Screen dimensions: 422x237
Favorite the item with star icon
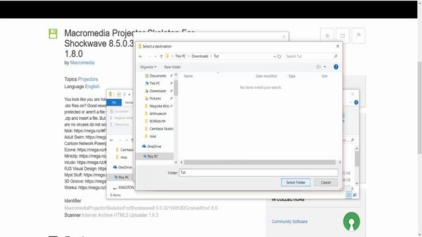click(327, 36)
